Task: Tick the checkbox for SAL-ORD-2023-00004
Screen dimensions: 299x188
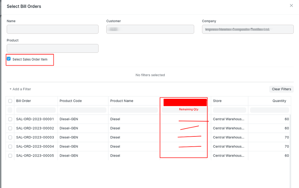Action: point(10,146)
